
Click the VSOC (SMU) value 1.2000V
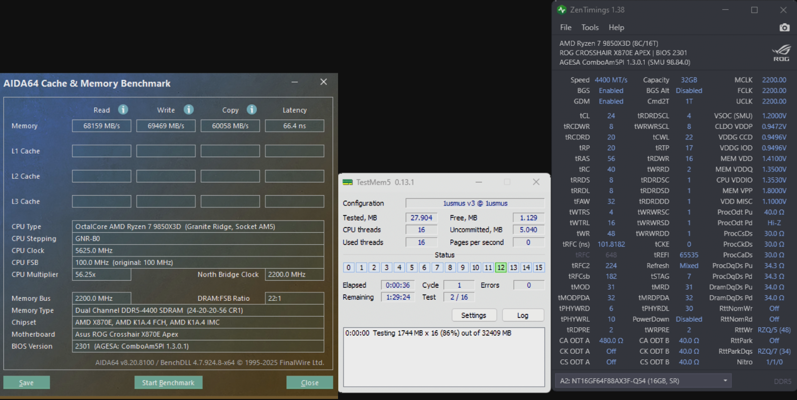tap(774, 116)
